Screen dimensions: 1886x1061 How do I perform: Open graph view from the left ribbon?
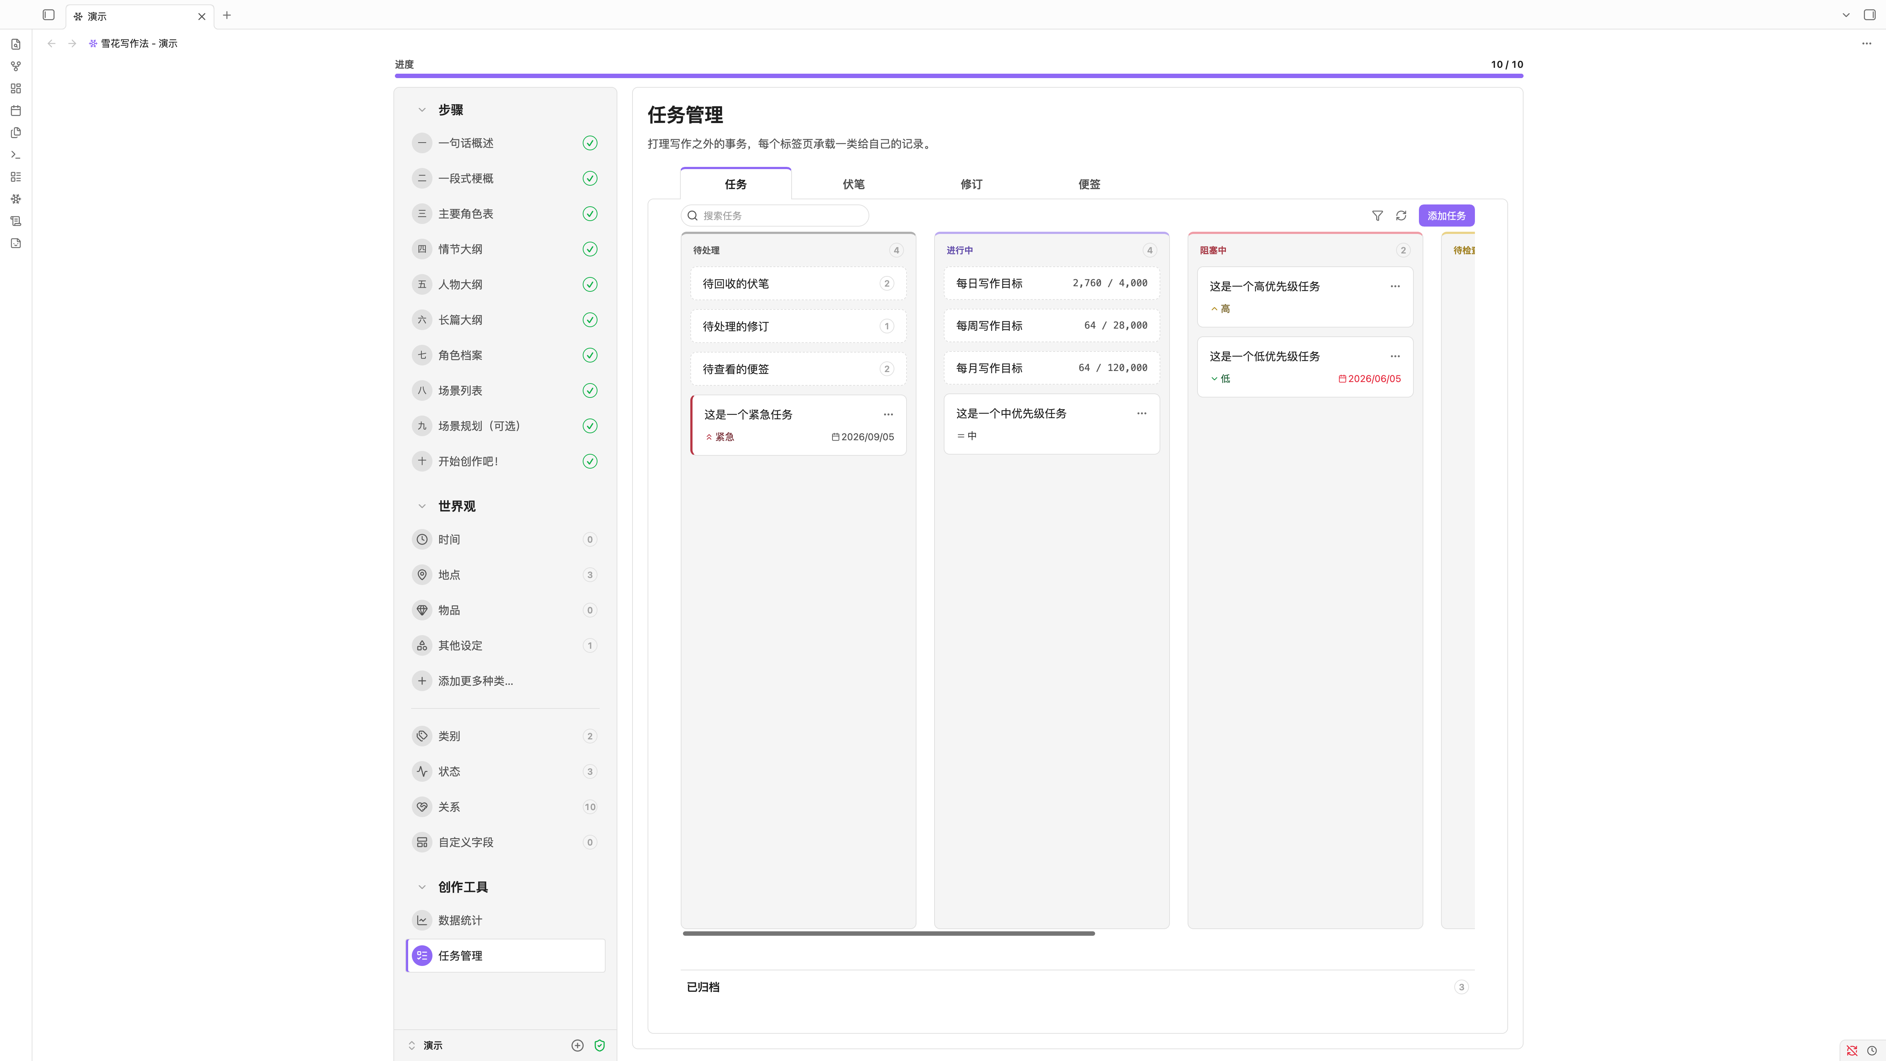[x=15, y=67]
